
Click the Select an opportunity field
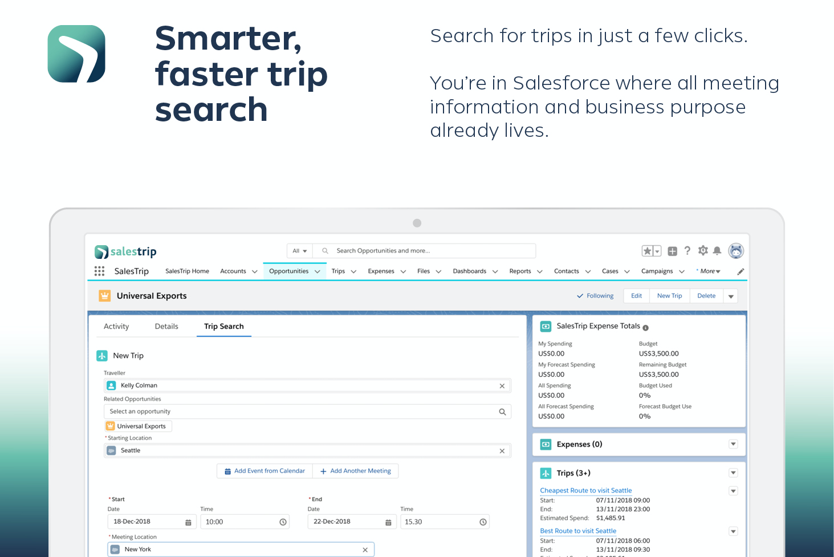coord(307,412)
